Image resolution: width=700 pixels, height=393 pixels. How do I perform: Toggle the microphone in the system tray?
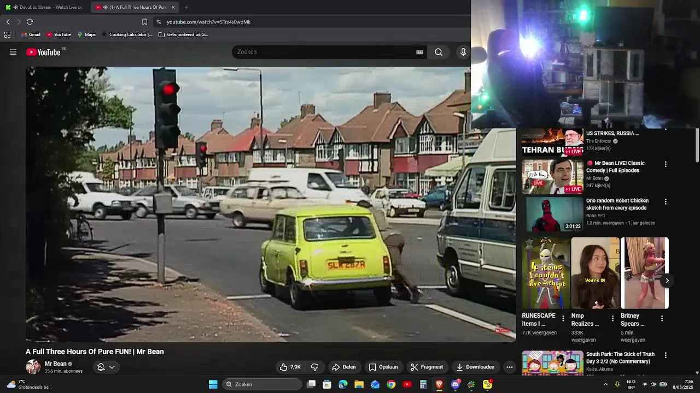(x=617, y=384)
